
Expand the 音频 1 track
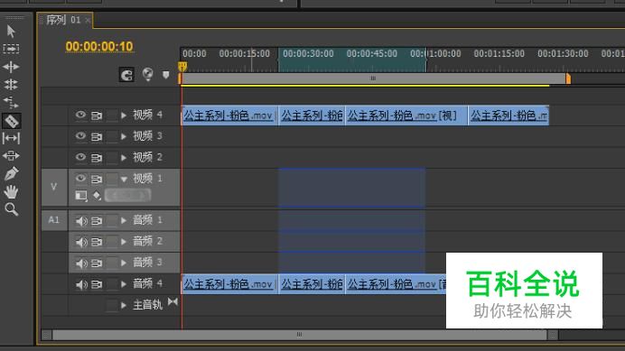pos(124,220)
